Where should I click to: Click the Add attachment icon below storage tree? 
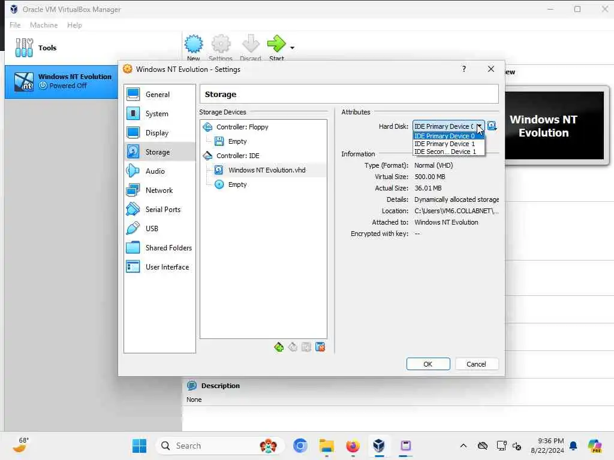click(306, 347)
